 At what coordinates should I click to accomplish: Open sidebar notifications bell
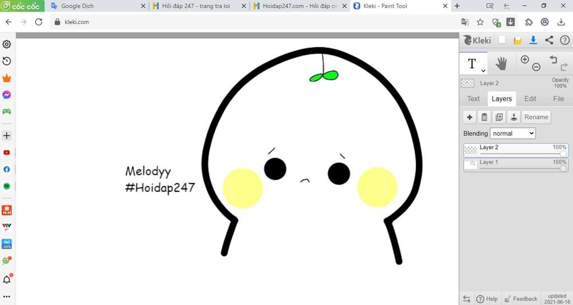click(7, 279)
